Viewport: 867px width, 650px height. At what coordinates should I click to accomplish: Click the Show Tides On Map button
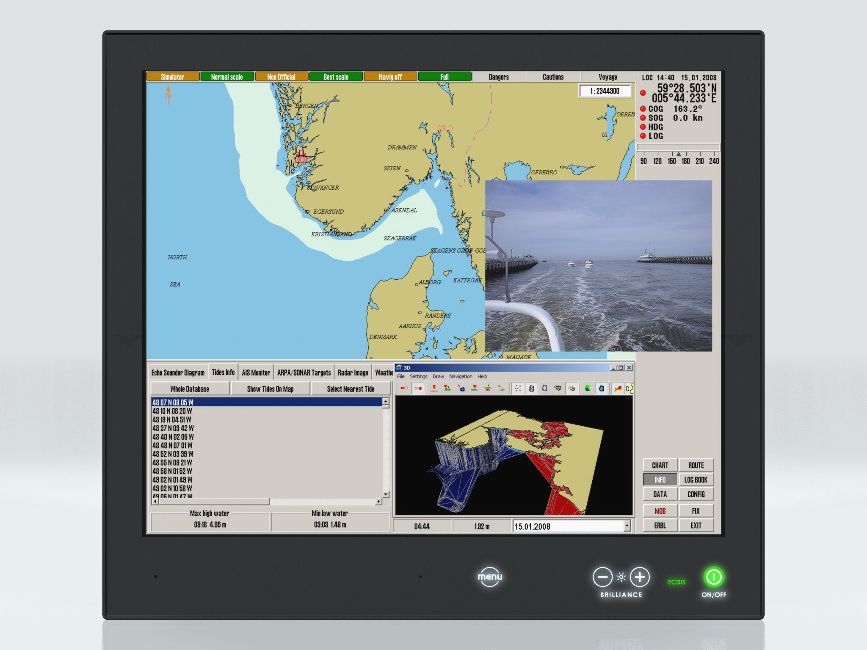tap(270, 388)
